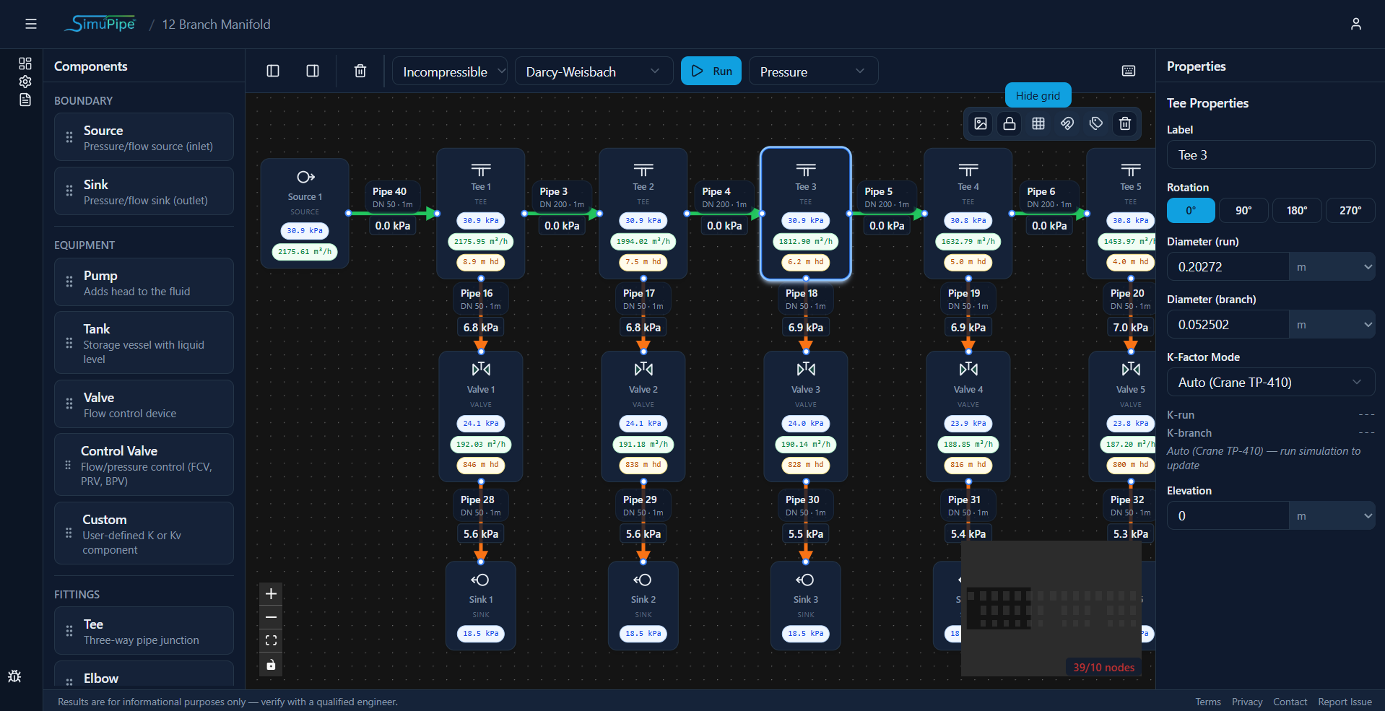
Task: Open the hamburger navigation menu
Action: [x=31, y=24]
